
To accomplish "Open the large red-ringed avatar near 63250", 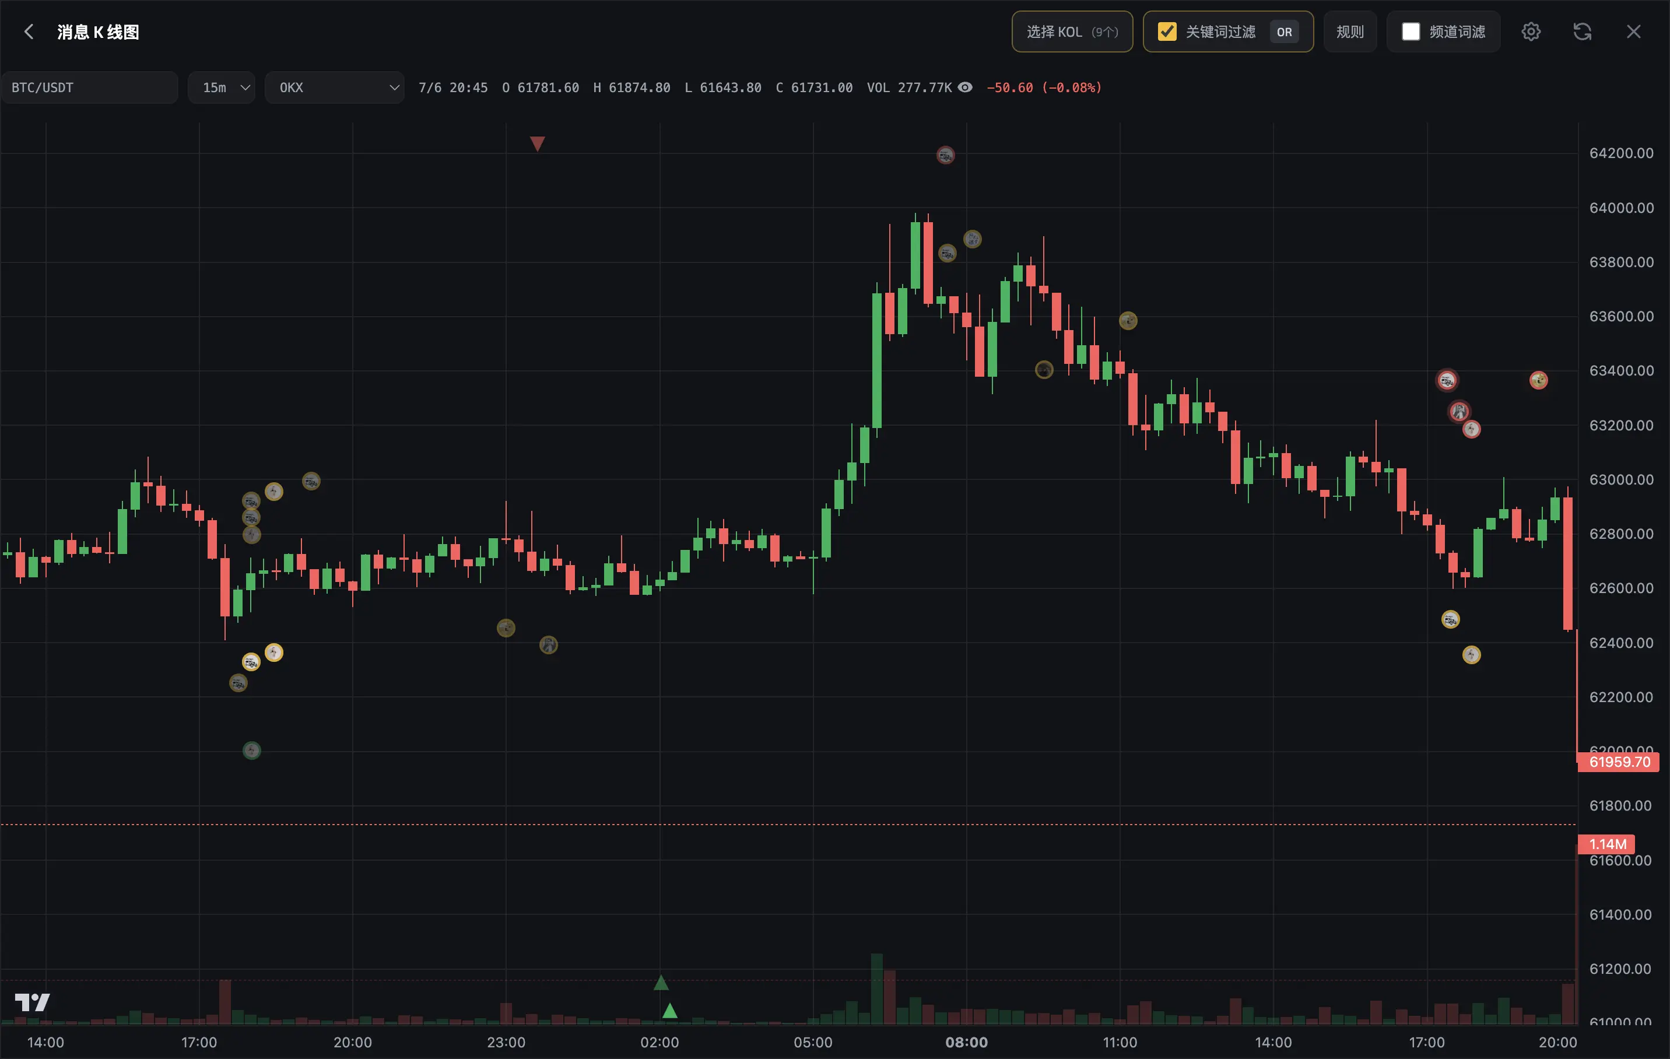I will click(1459, 411).
